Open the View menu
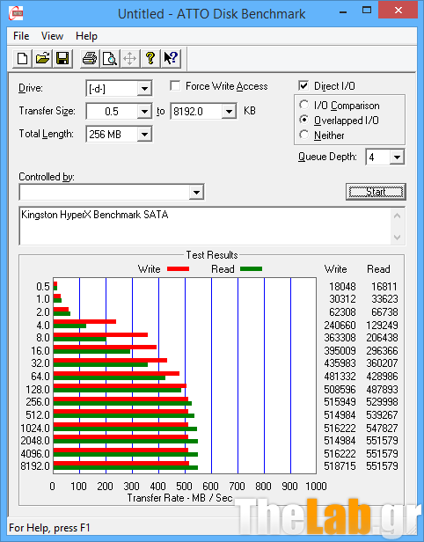This screenshot has width=424, height=542. pyautogui.click(x=52, y=36)
